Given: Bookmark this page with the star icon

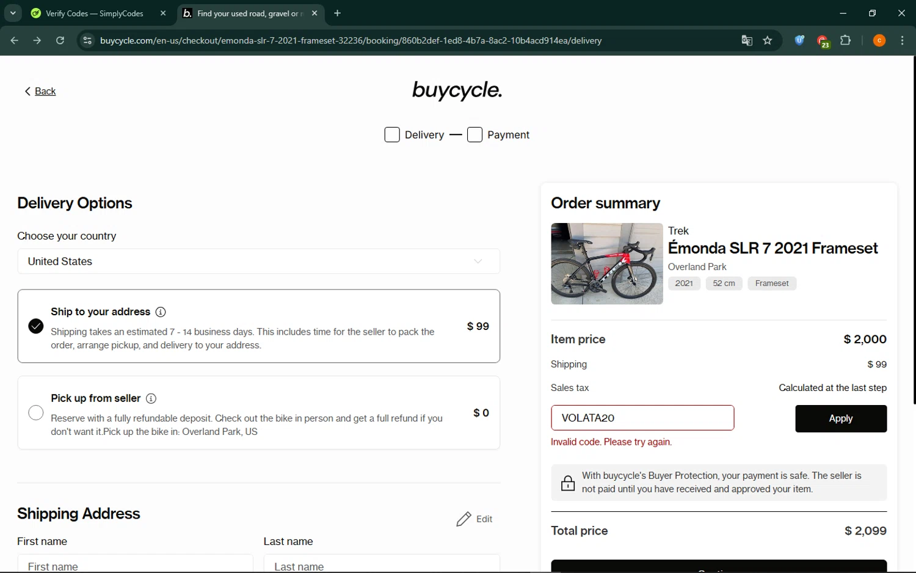Looking at the screenshot, I should coord(768,40).
